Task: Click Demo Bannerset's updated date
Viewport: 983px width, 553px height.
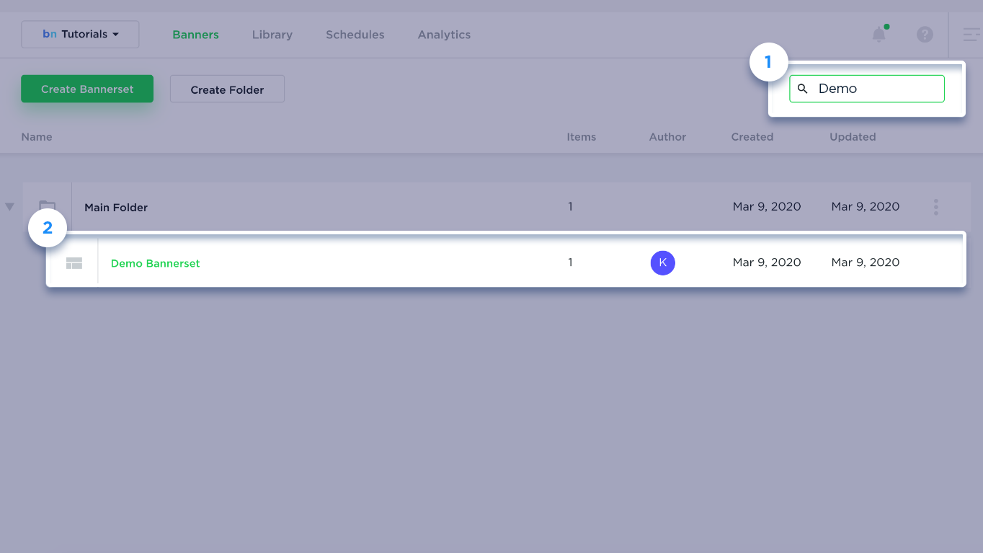Action: pyautogui.click(x=866, y=262)
